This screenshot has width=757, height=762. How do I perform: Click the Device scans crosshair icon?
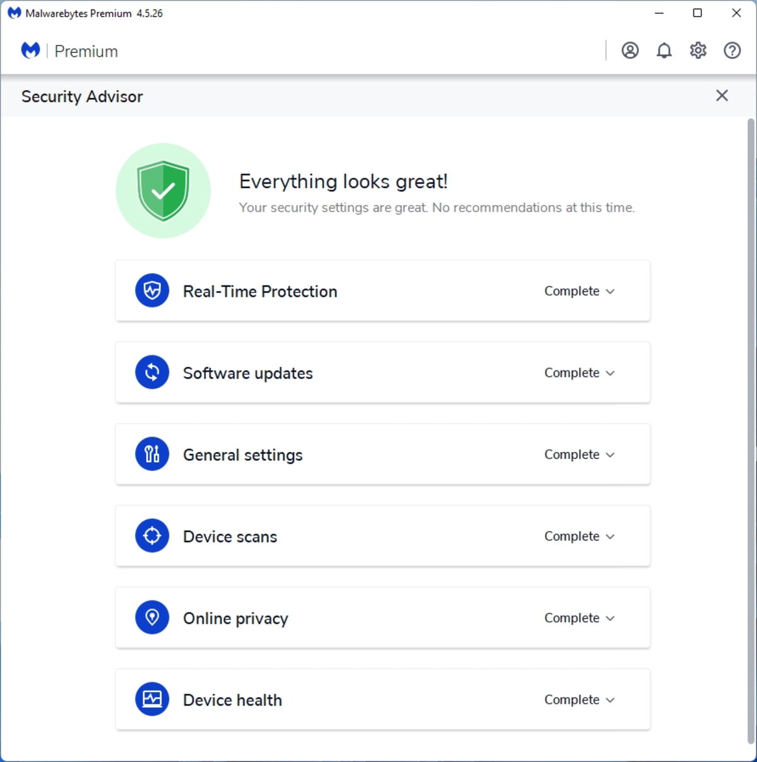click(x=152, y=535)
